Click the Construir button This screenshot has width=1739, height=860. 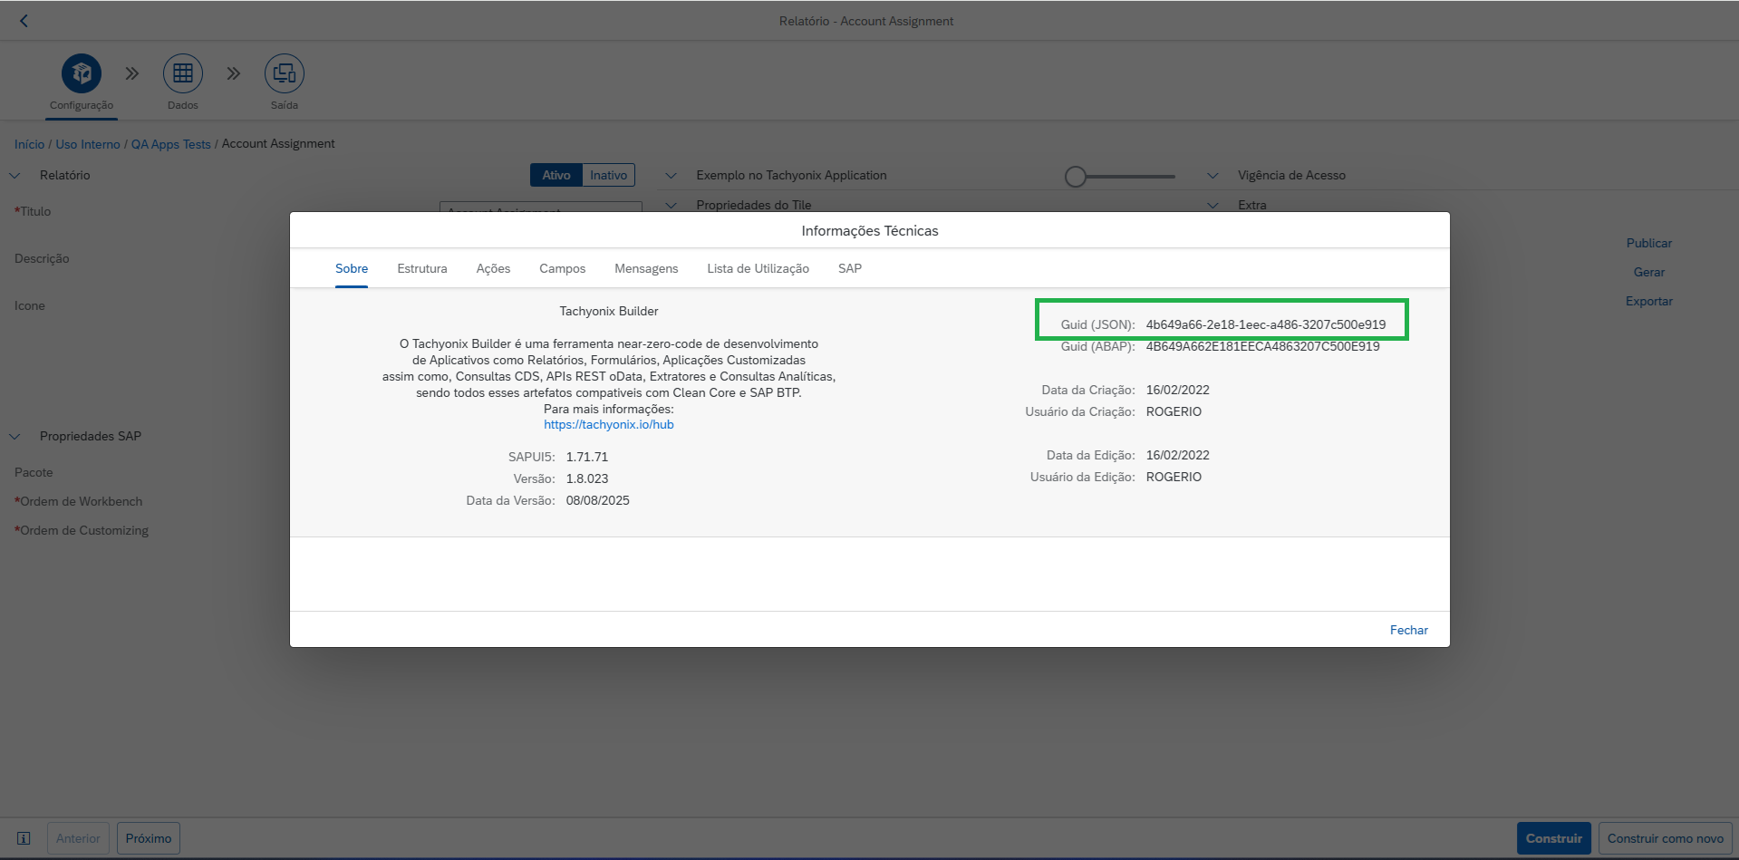click(1554, 838)
